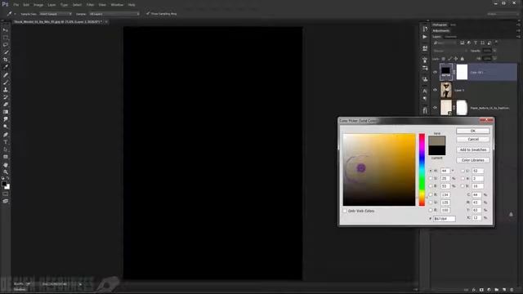Open the layer blend mode dropdown

click(450, 51)
